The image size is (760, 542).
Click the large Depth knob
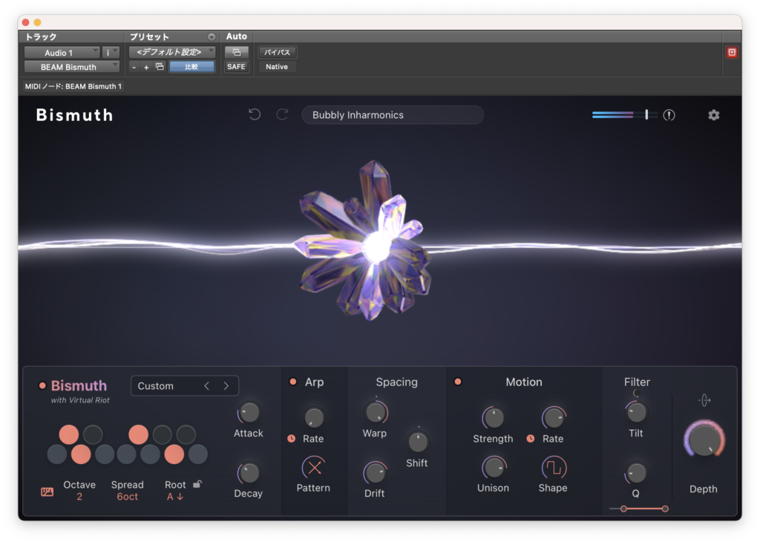pyautogui.click(x=704, y=440)
